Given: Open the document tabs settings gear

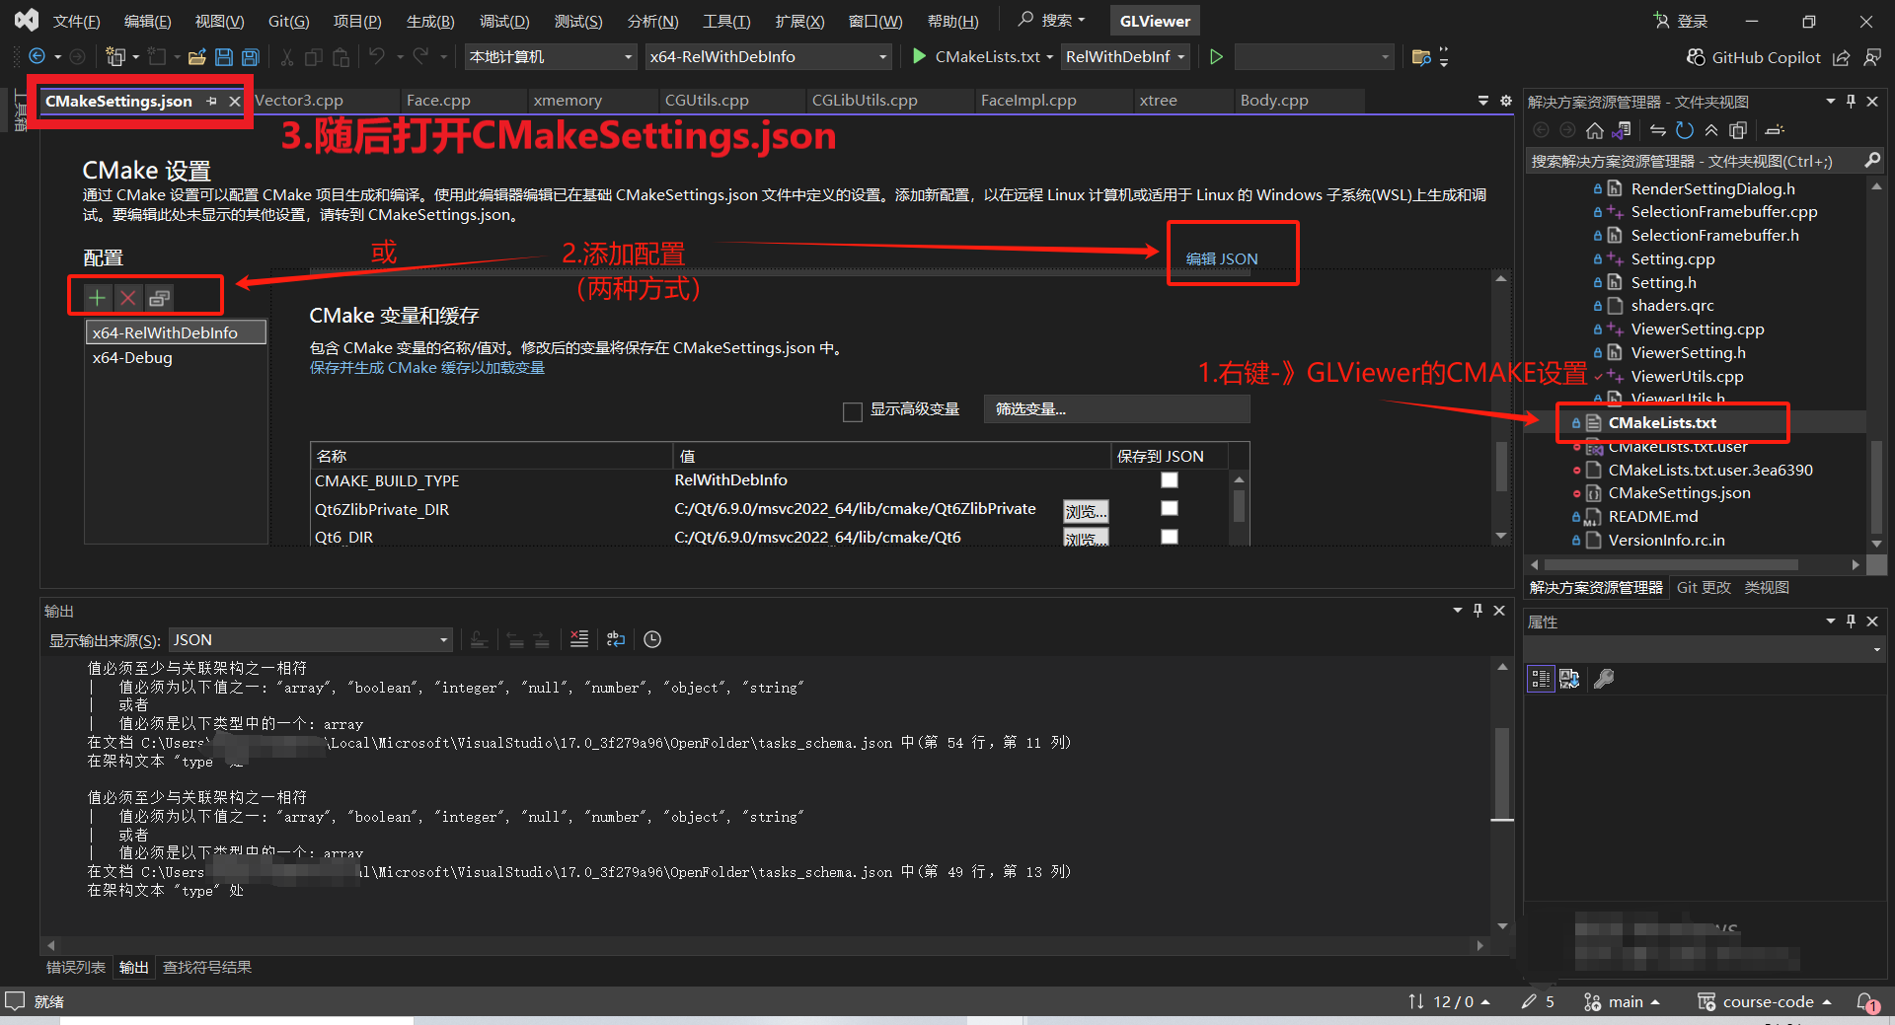Looking at the screenshot, I should pos(1506,101).
